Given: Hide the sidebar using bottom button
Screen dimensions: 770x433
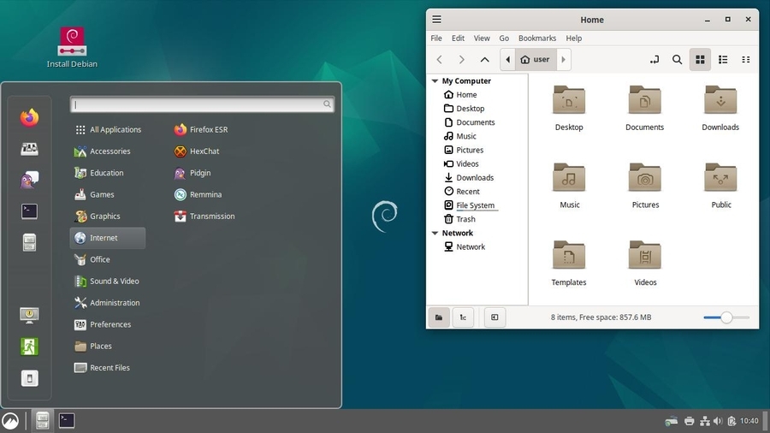Looking at the screenshot, I should 495,317.
